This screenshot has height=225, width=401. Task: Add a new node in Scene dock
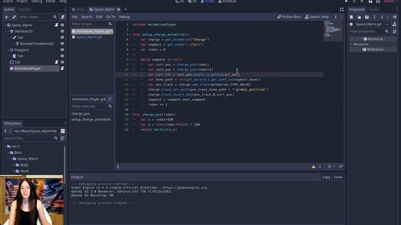(6, 17)
